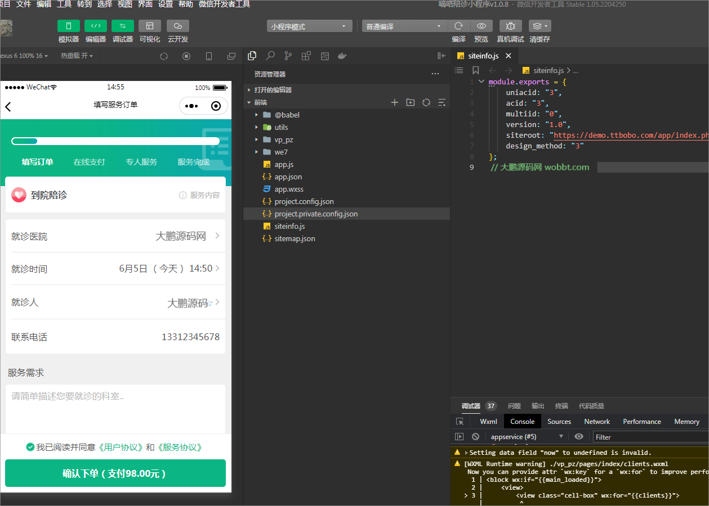The width and height of the screenshot is (709, 506).
Task: Toggle the 我已阅读并同意 agreement checkbox
Action: pyautogui.click(x=30, y=448)
